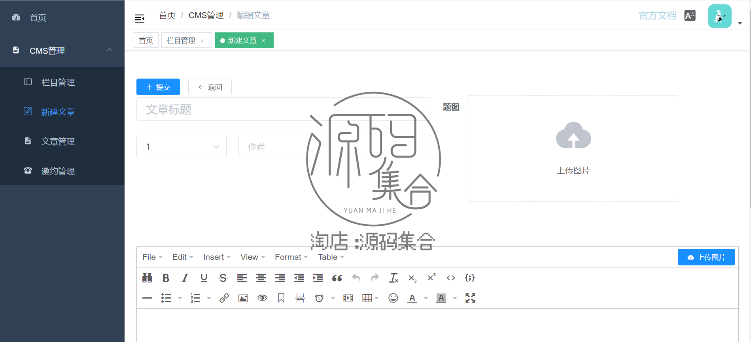This screenshot has height=342, width=751.
Task: Insert code sample block
Action: coord(470,278)
